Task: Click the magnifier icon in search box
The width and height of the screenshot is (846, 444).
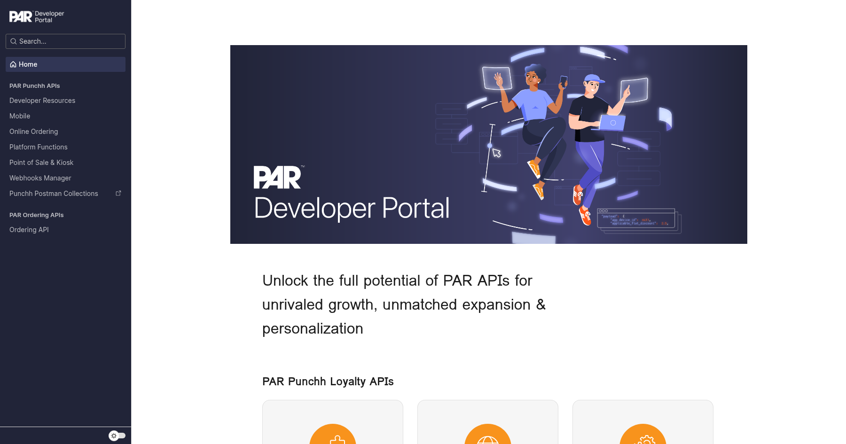Action: click(14, 41)
